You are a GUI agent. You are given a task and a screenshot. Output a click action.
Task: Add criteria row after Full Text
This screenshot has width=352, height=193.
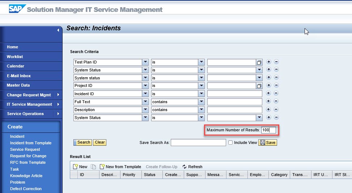(268, 101)
